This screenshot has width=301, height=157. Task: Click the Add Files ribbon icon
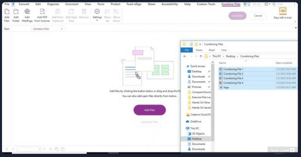[7, 11]
